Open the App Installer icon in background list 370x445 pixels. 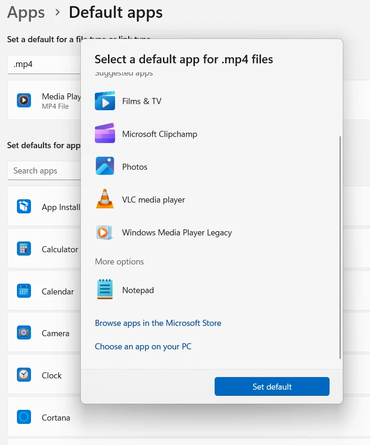point(24,206)
